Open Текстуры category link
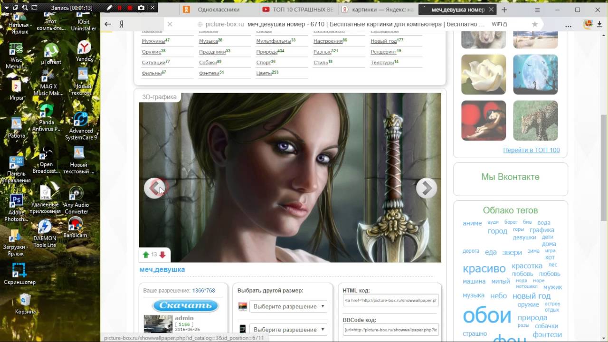 [x=382, y=63]
